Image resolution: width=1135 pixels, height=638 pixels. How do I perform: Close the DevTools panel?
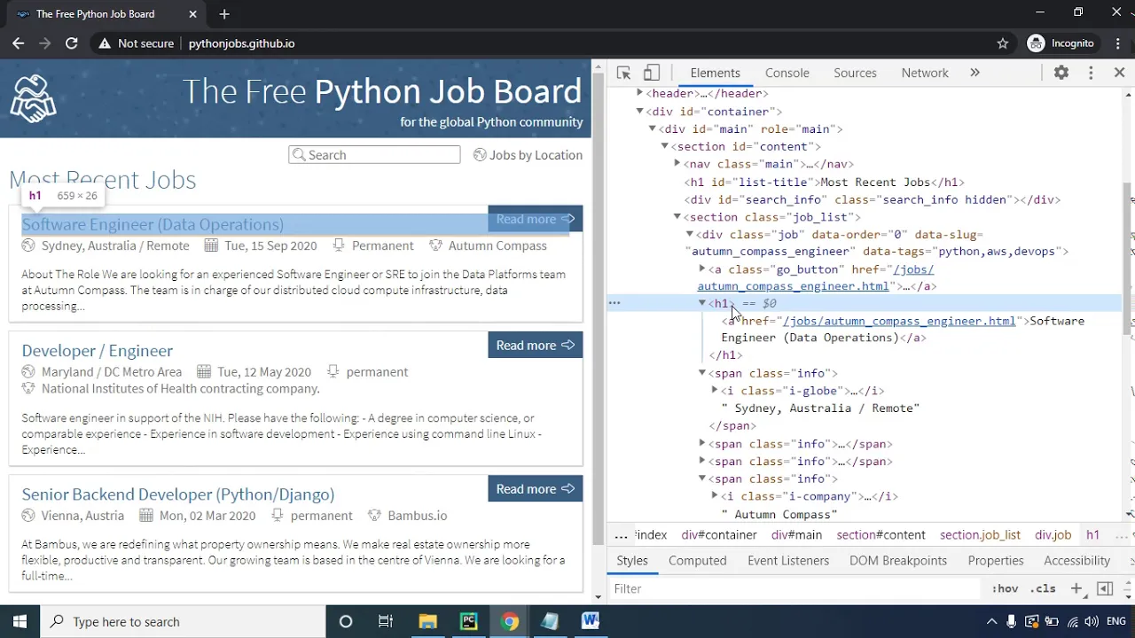coord(1119,73)
